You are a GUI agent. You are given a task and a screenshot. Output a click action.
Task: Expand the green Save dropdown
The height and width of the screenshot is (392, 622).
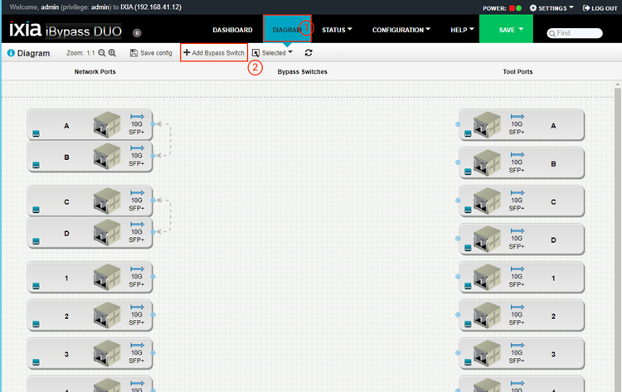tap(506, 29)
